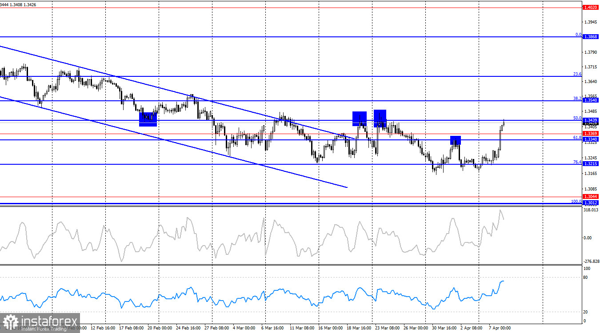The width and height of the screenshot is (600, 333).
Task: Toggle the blue supply zone near 20 Feb
Action: click(148, 119)
